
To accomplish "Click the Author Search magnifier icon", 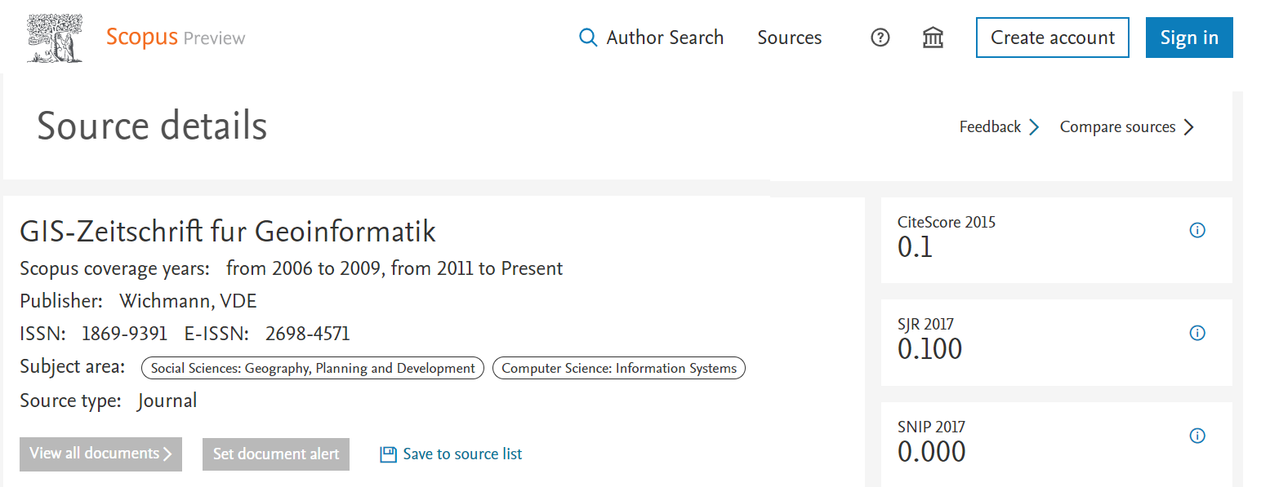I will tap(588, 38).
